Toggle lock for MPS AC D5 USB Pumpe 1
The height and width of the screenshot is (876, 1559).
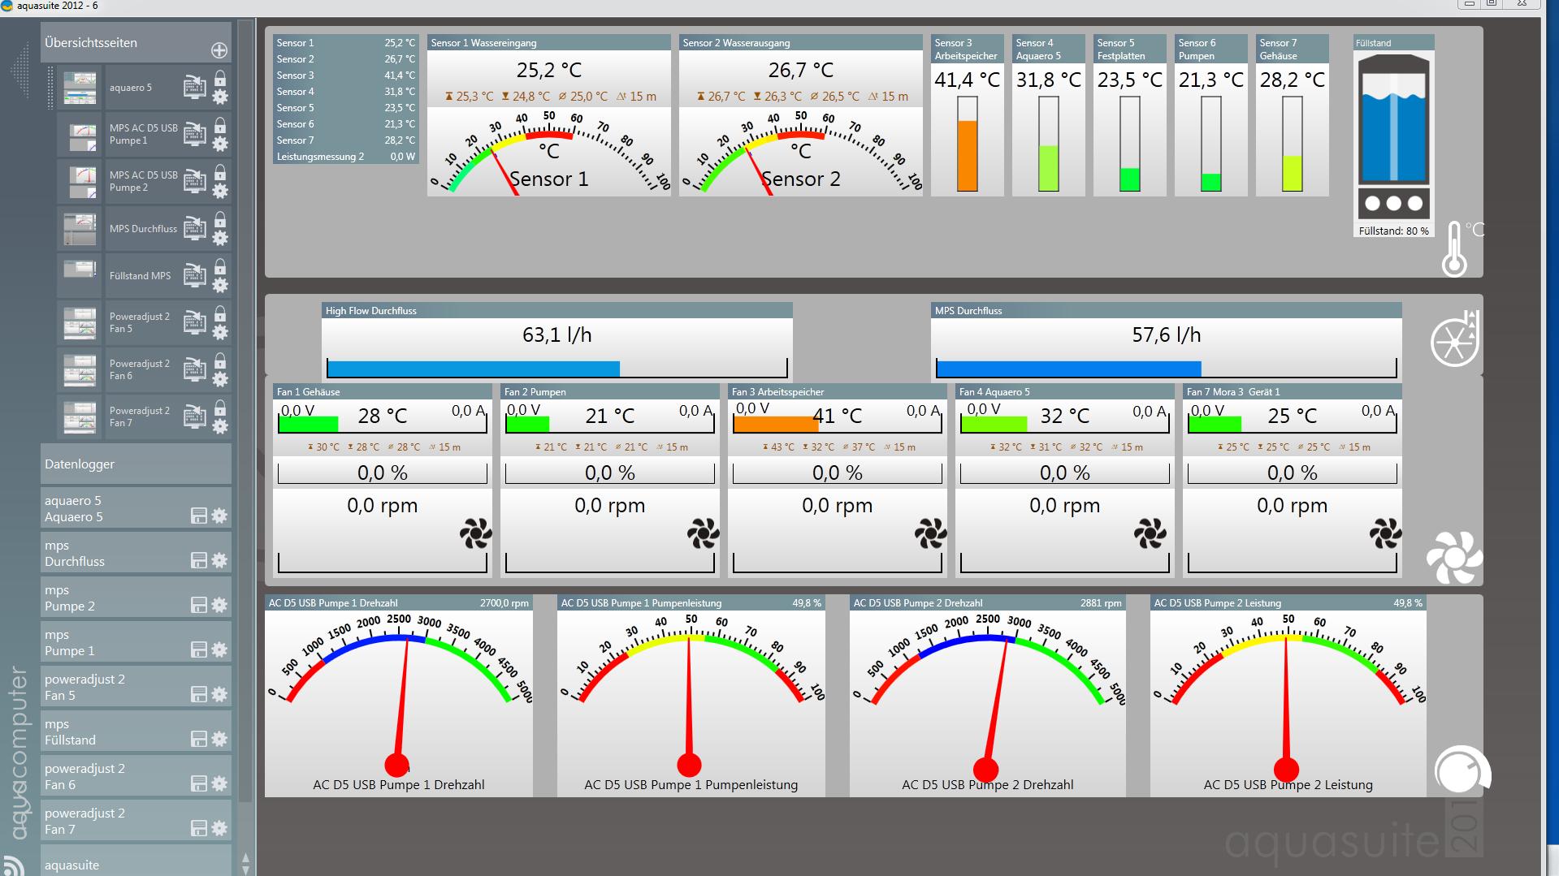pyautogui.click(x=220, y=126)
